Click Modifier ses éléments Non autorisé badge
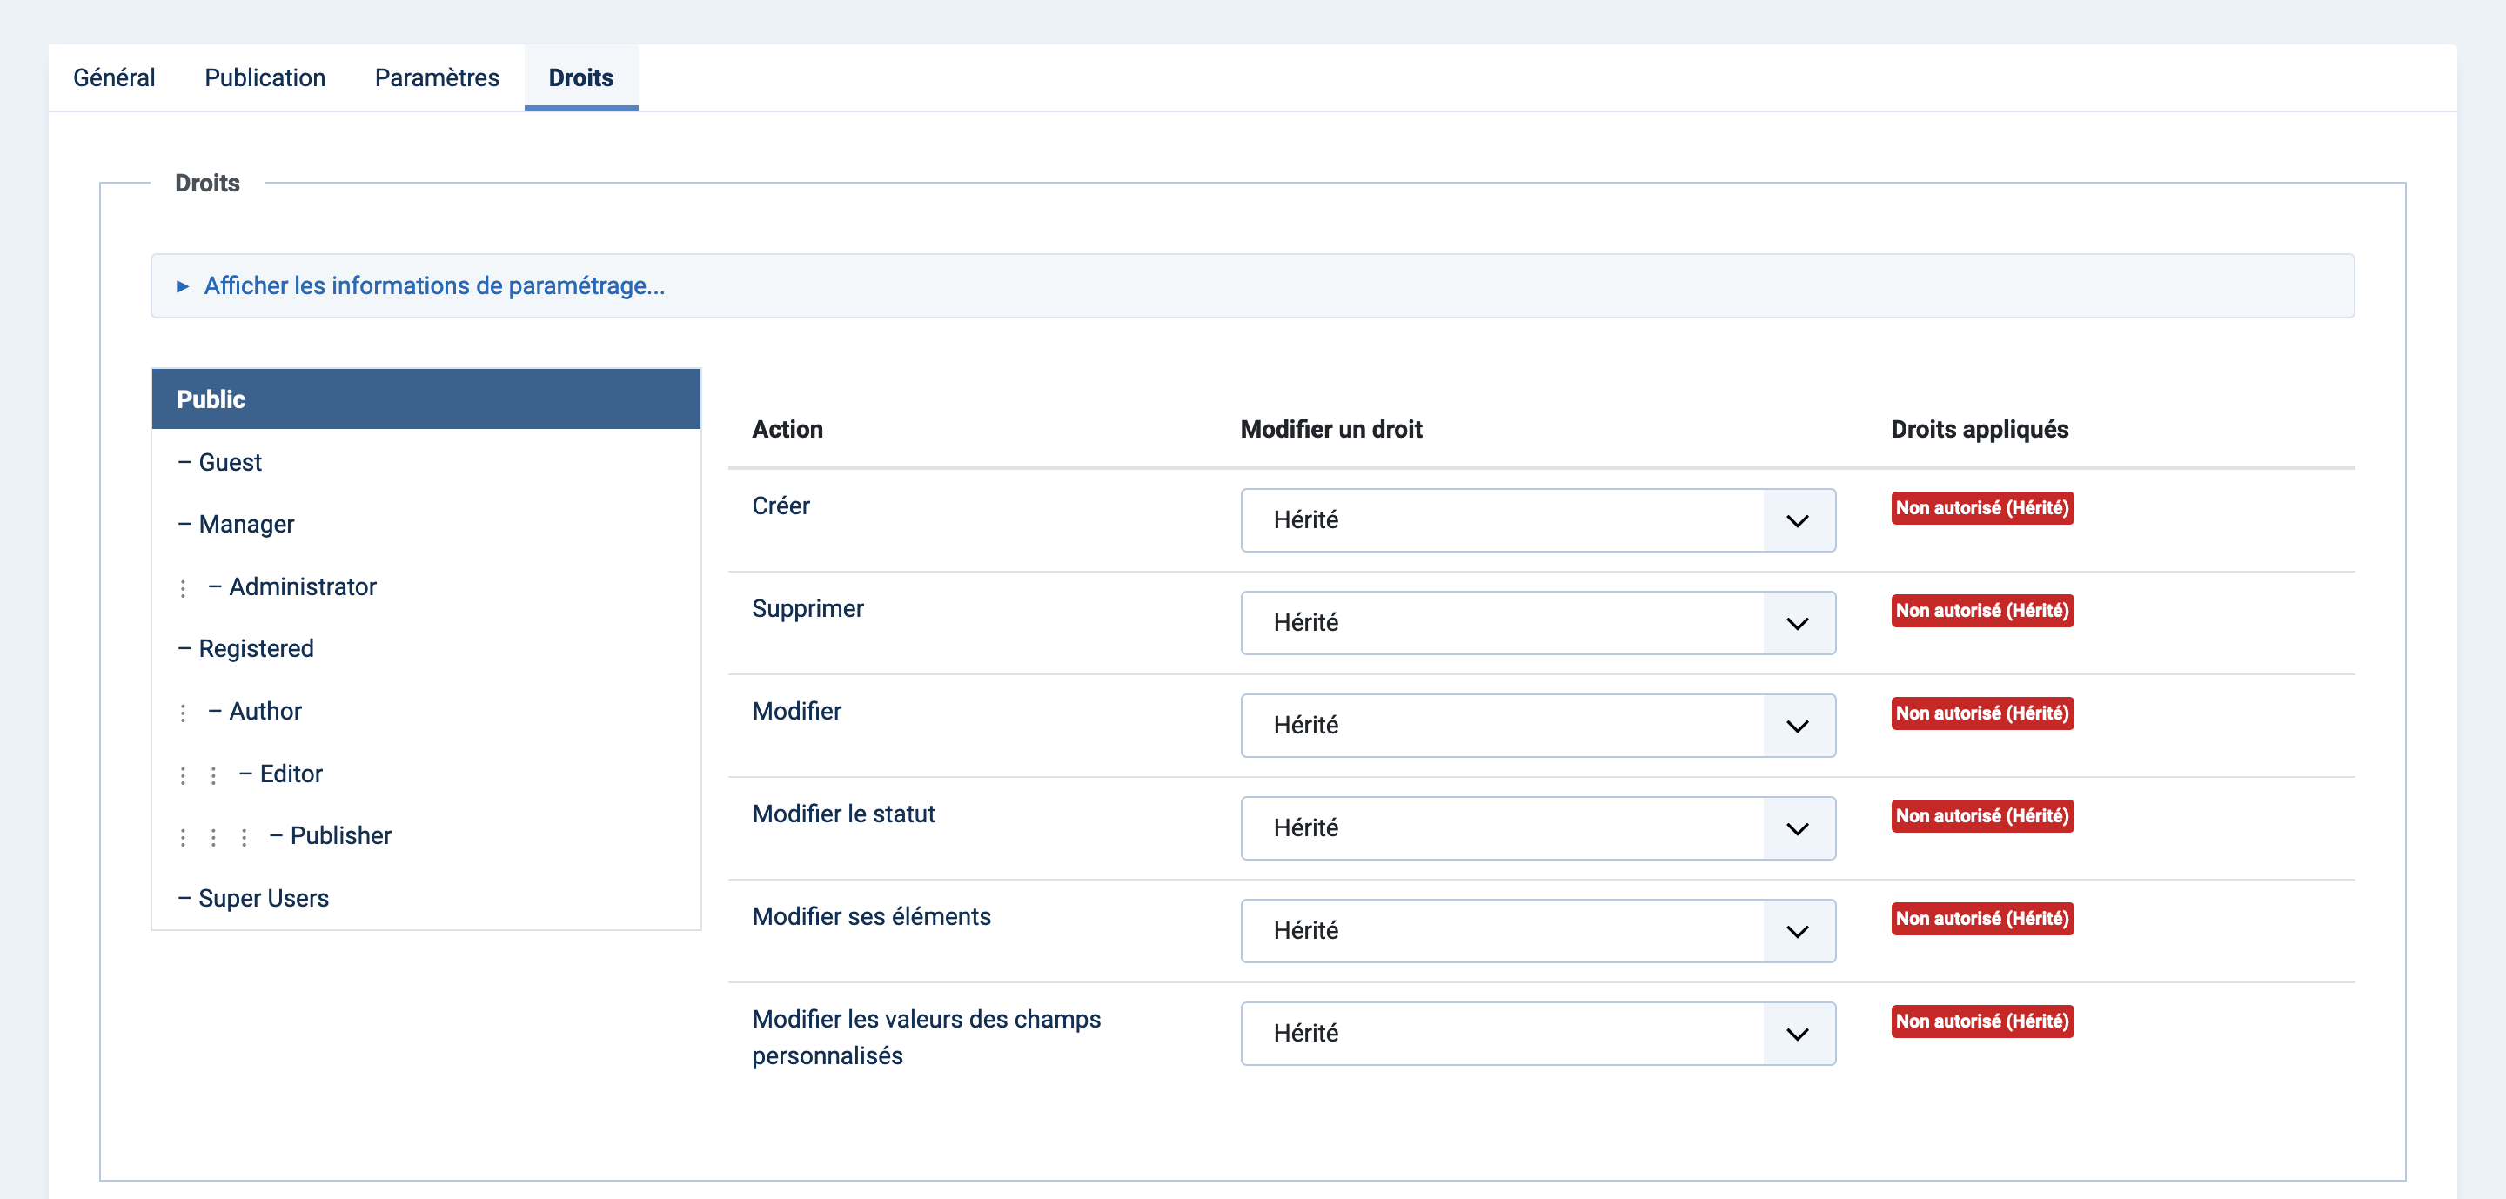This screenshot has width=2506, height=1199. click(1981, 918)
